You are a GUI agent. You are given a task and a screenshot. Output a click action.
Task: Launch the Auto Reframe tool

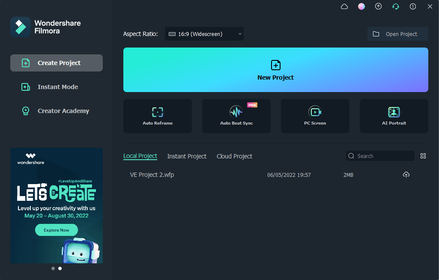(x=158, y=116)
